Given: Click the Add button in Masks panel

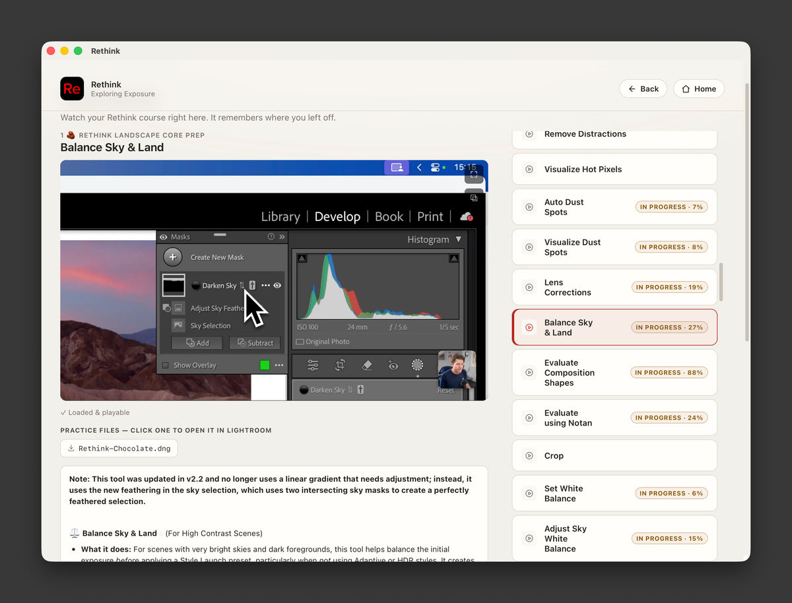Looking at the screenshot, I should [197, 343].
